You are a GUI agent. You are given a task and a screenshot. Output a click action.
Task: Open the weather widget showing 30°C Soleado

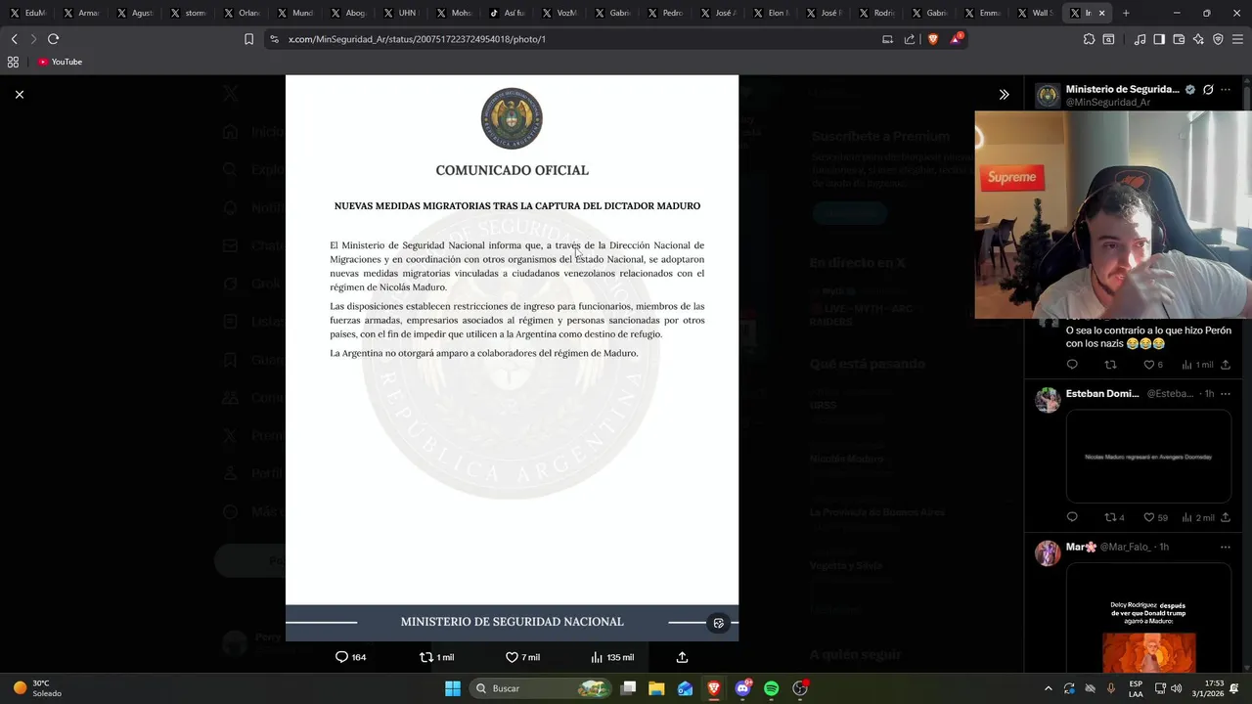point(36,688)
